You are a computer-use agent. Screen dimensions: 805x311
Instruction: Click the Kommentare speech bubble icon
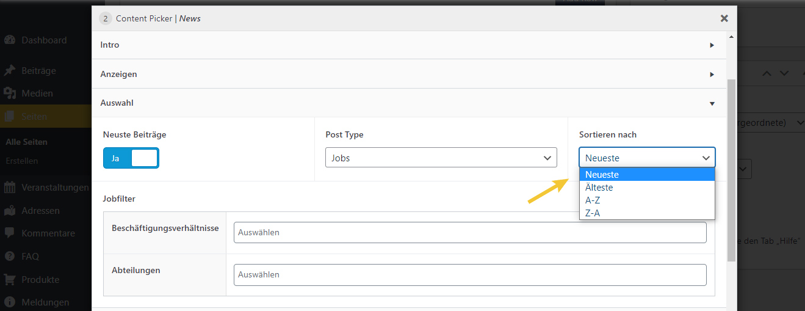pos(10,233)
